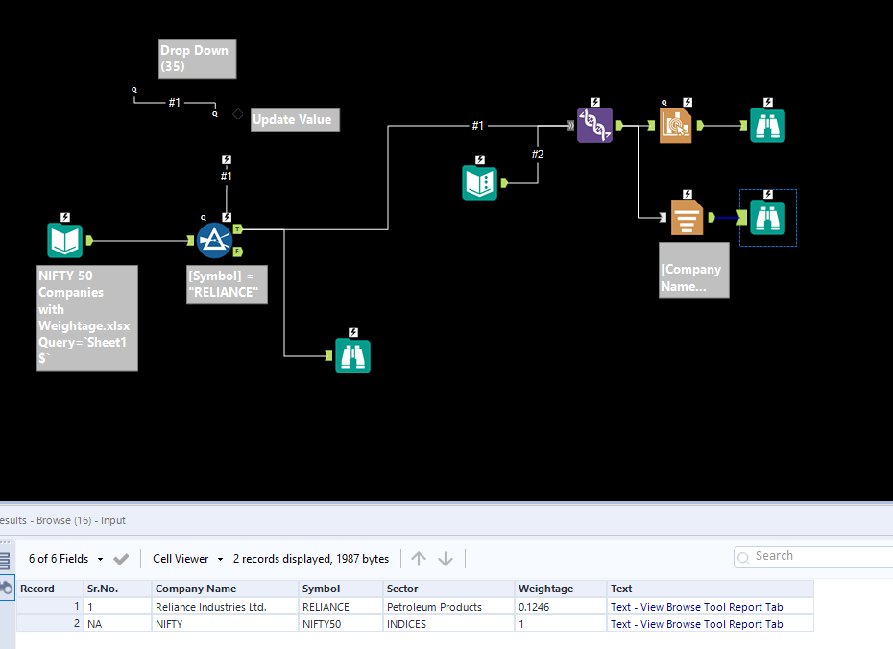Image resolution: width=893 pixels, height=649 pixels.
Task: Click the Q anchor on the Interactive Chart tool
Action: 663,101
